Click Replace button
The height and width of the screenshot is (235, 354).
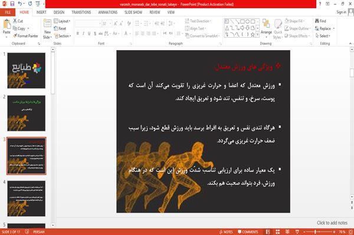(323, 28)
